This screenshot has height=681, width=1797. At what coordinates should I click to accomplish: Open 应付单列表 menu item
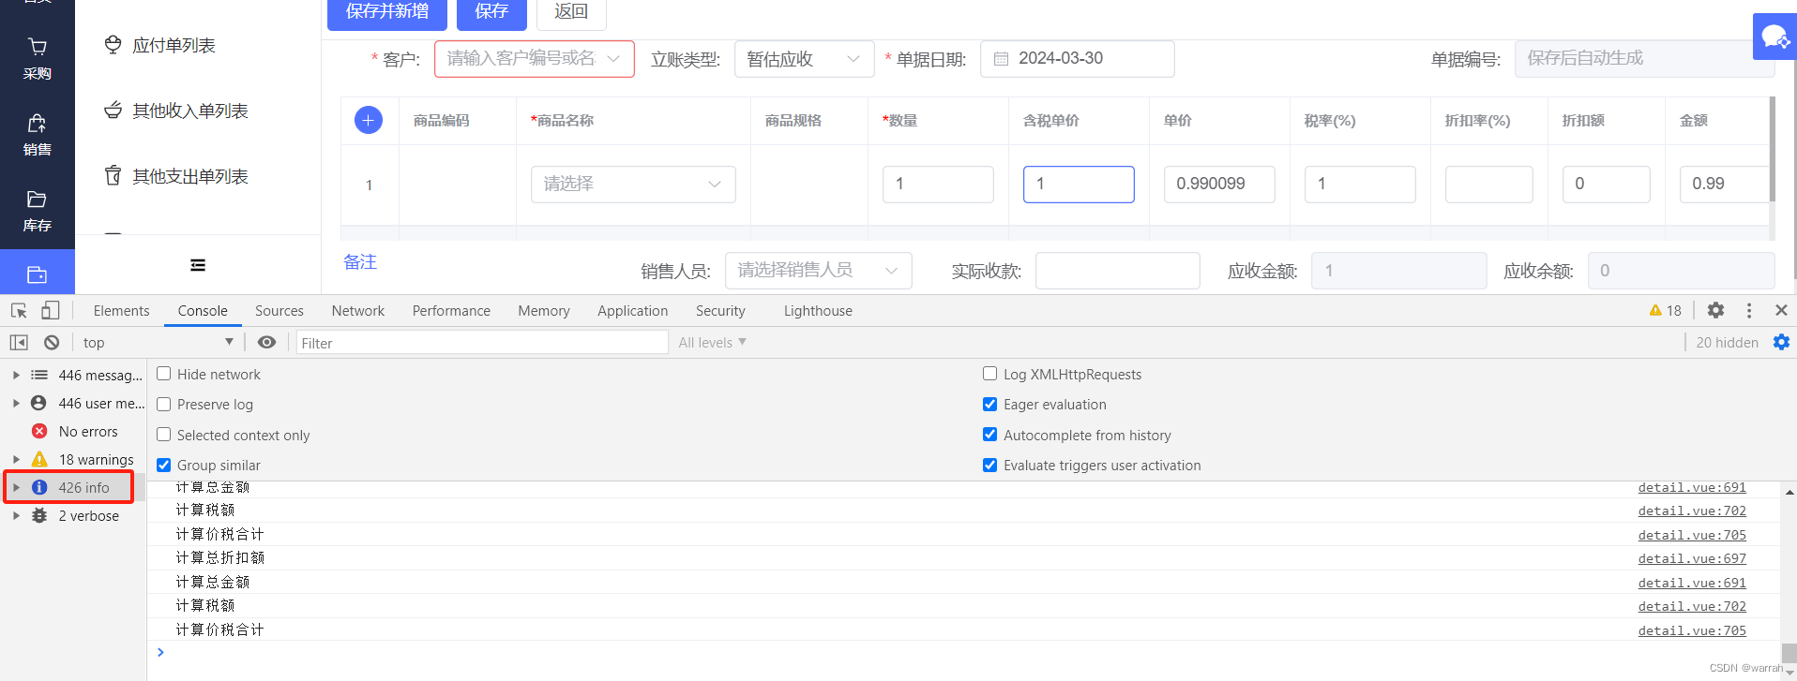pyautogui.click(x=174, y=45)
